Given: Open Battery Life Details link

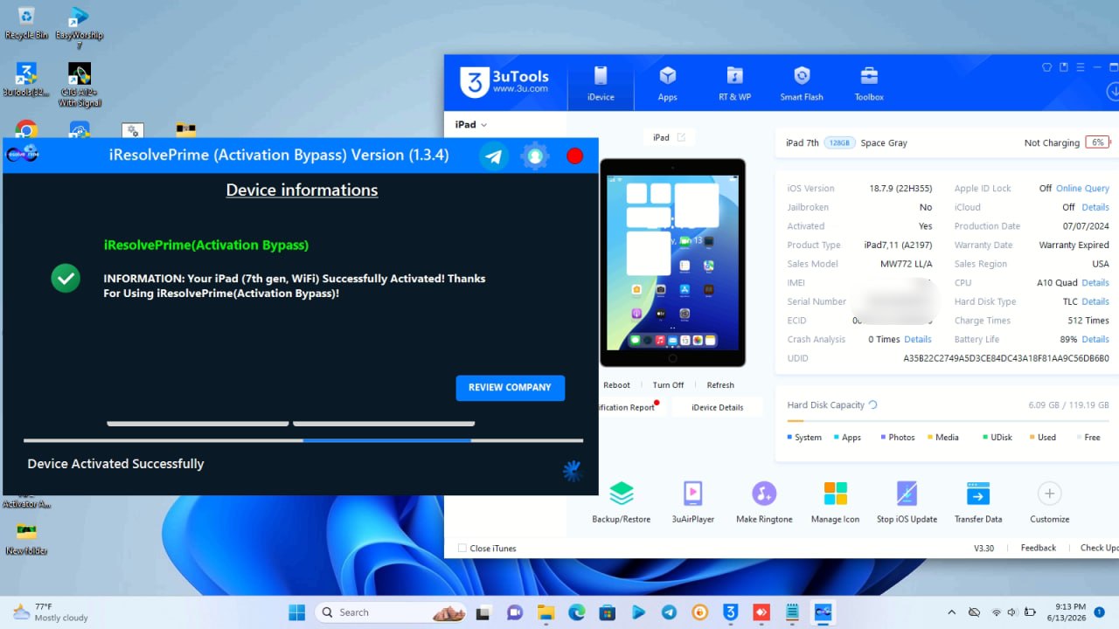Looking at the screenshot, I should click(1095, 340).
